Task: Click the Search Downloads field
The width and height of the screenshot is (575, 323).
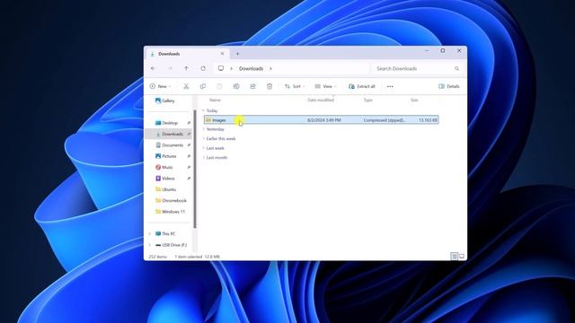Action: point(417,68)
